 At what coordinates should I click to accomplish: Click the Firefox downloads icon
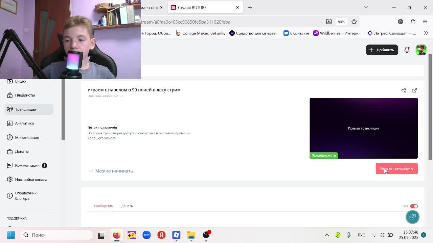coord(328,22)
